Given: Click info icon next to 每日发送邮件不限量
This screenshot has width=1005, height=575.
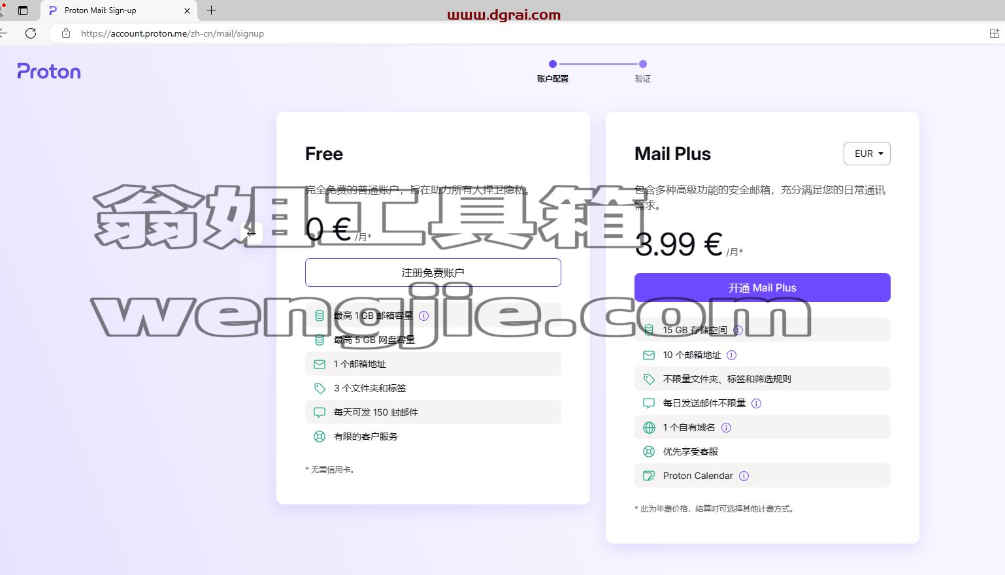Looking at the screenshot, I should [756, 403].
